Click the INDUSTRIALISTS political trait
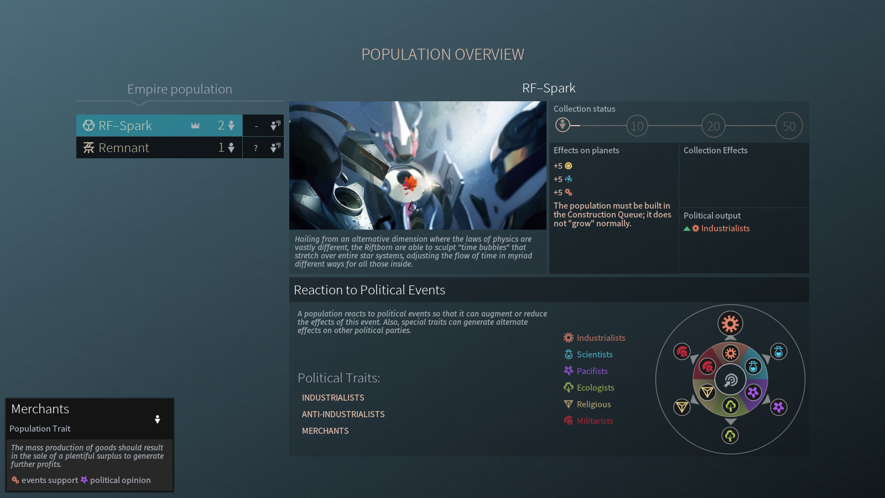This screenshot has width=885, height=498. pos(333,398)
